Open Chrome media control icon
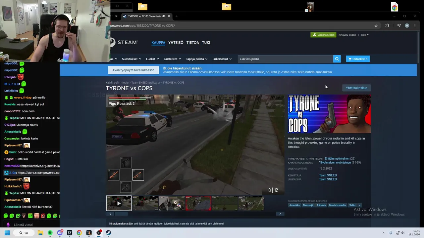The image size is (424, 238). click(x=399, y=25)
